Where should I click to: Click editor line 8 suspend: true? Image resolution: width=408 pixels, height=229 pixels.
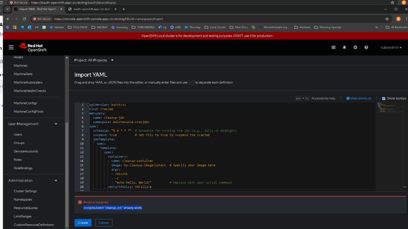click(x=105, y=135)
